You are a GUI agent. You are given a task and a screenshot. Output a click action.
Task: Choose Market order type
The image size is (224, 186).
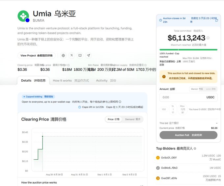click(x=197, y=89)
